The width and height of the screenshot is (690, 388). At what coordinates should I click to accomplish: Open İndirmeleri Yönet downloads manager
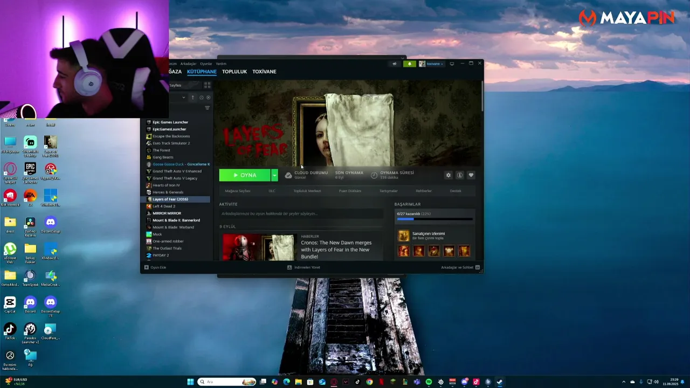tap(303, 267)
